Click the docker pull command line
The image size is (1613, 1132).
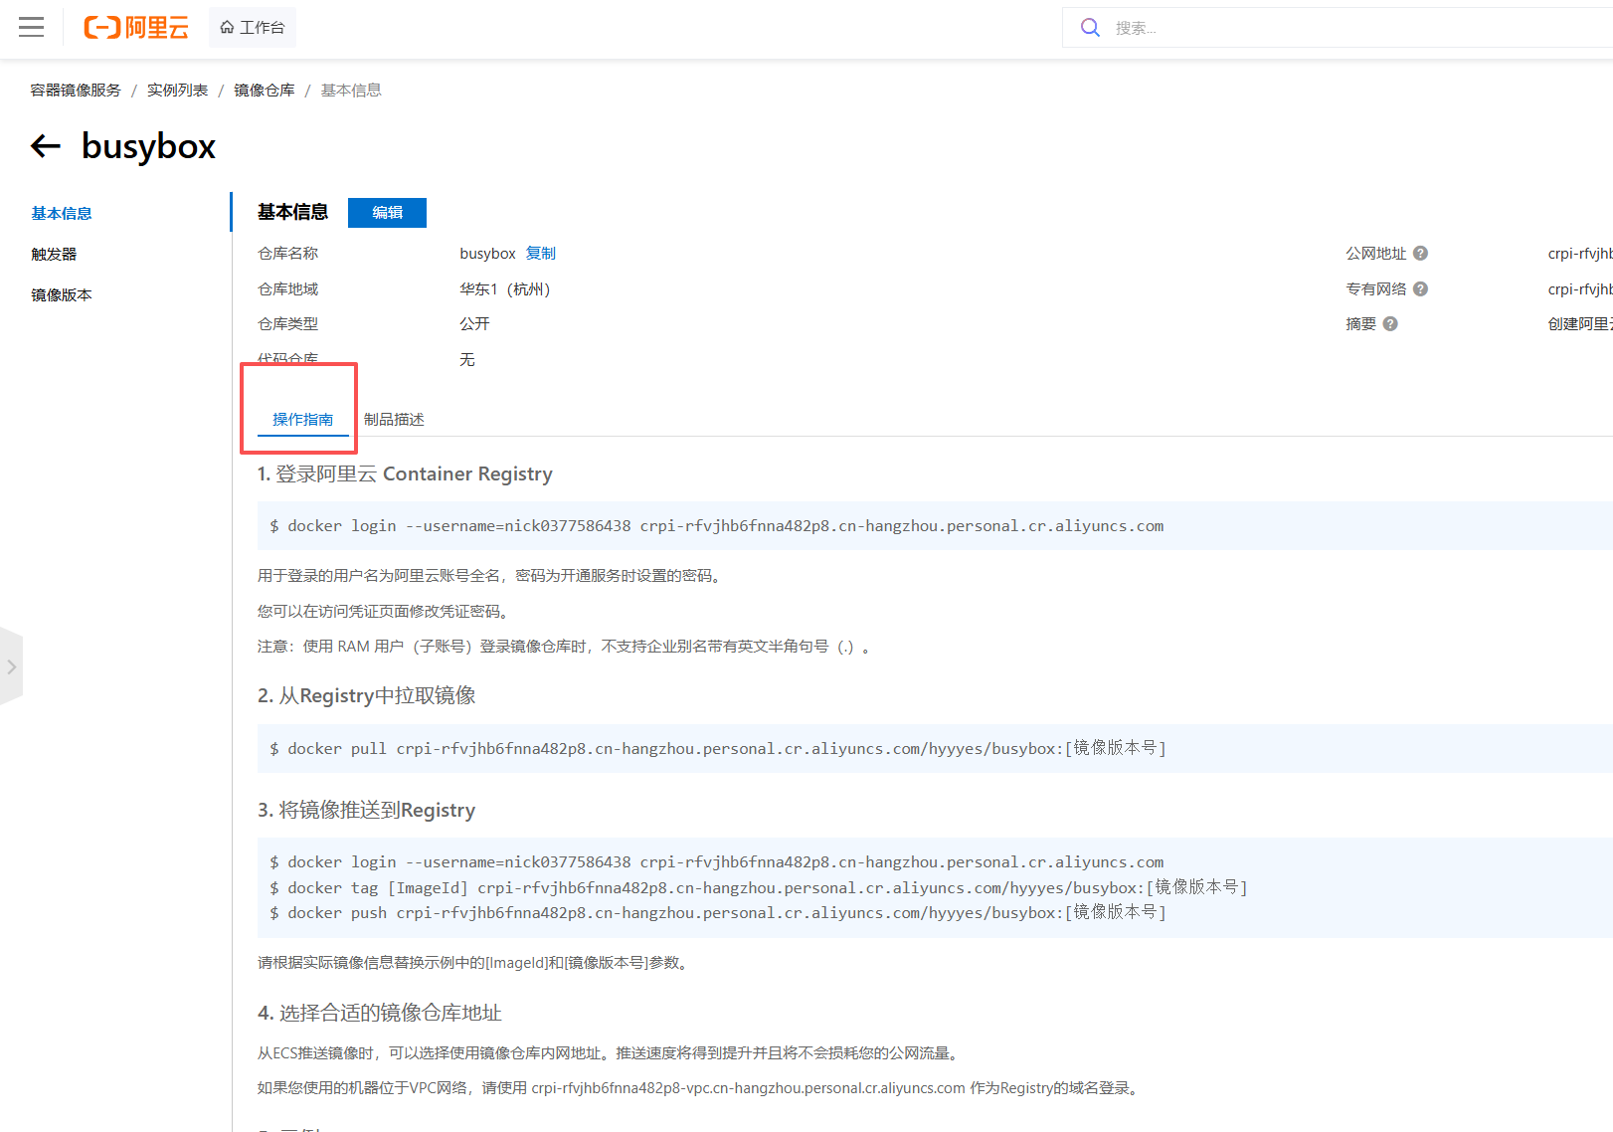pyautogui.click(x=717, y=748)
